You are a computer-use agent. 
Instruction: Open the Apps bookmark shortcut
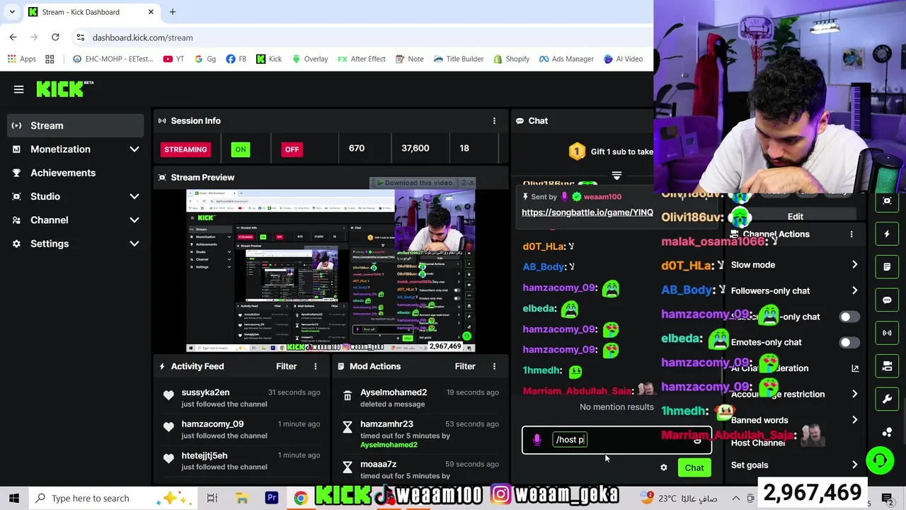(x=21, y=59)
